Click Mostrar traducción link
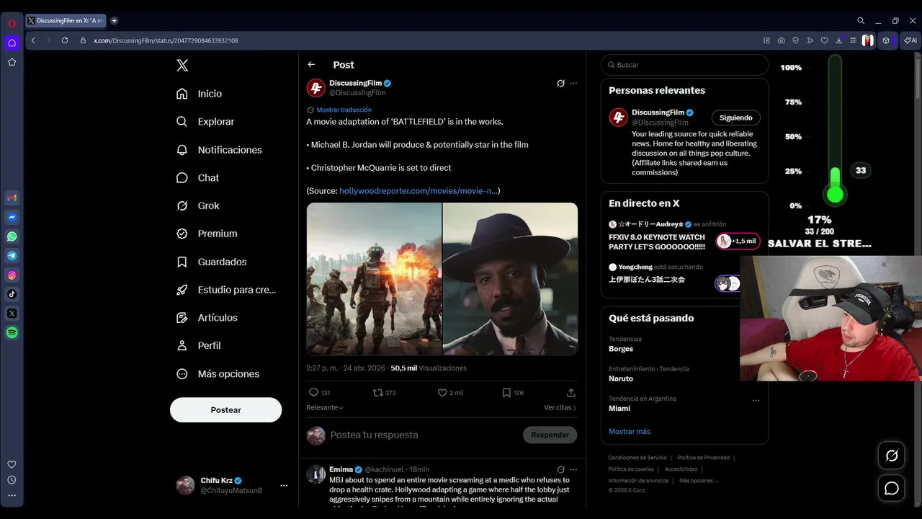Image resolution: width=922 pixels, height=519 pixels. [344, 110]
